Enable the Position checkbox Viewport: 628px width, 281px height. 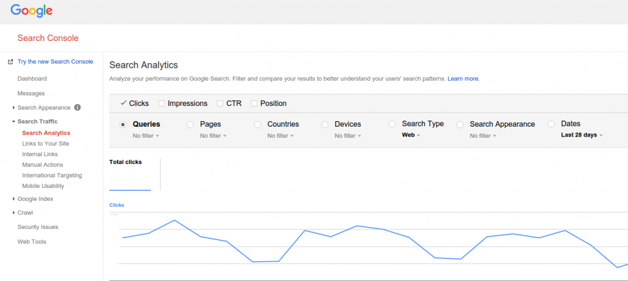pyautogui.click(x=254, y=103)
